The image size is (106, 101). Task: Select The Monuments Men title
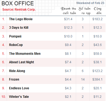[25, 54]
